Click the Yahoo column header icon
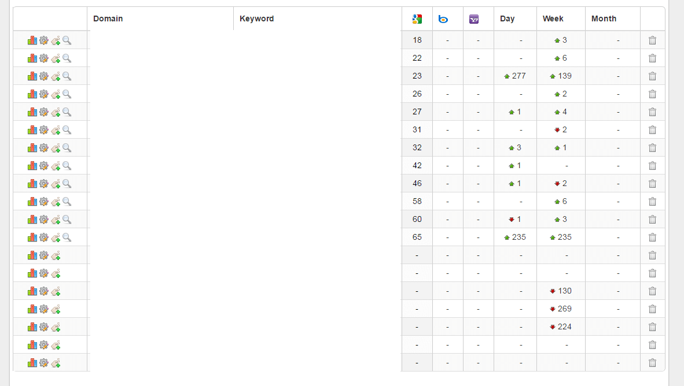This screenshot has width=684, height=386. click(x=474, y=19)
